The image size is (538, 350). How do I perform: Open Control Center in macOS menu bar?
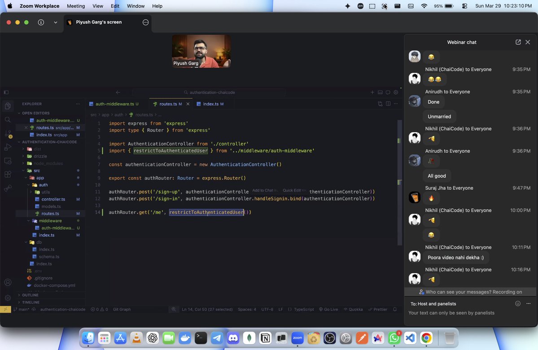(x=464, y=6)
